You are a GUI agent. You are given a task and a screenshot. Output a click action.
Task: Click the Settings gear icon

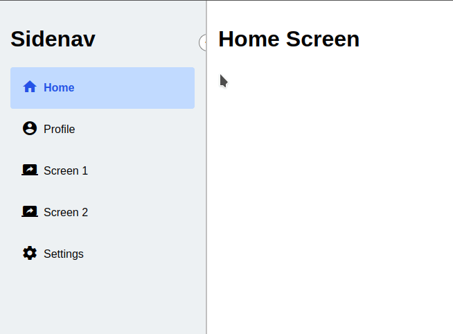pyautogui.click(x=30, y=253)
